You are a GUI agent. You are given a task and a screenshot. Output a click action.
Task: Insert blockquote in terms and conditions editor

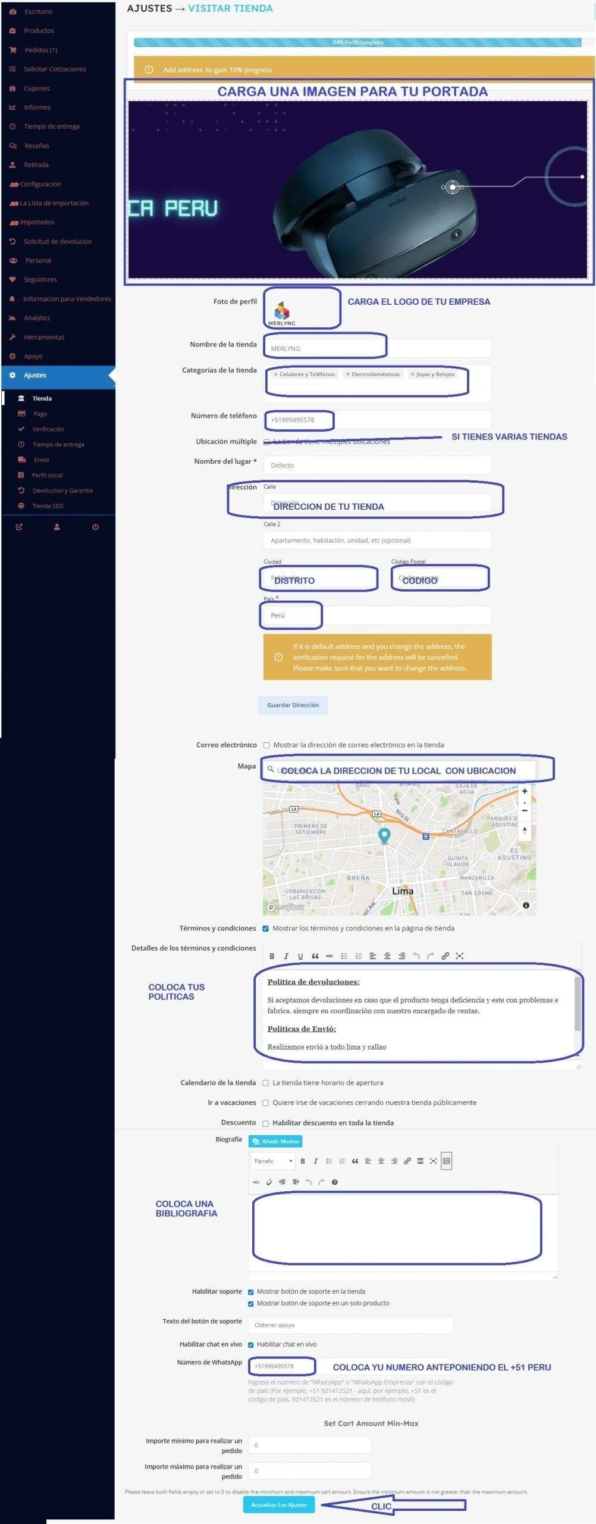click(x=315, y=956)
